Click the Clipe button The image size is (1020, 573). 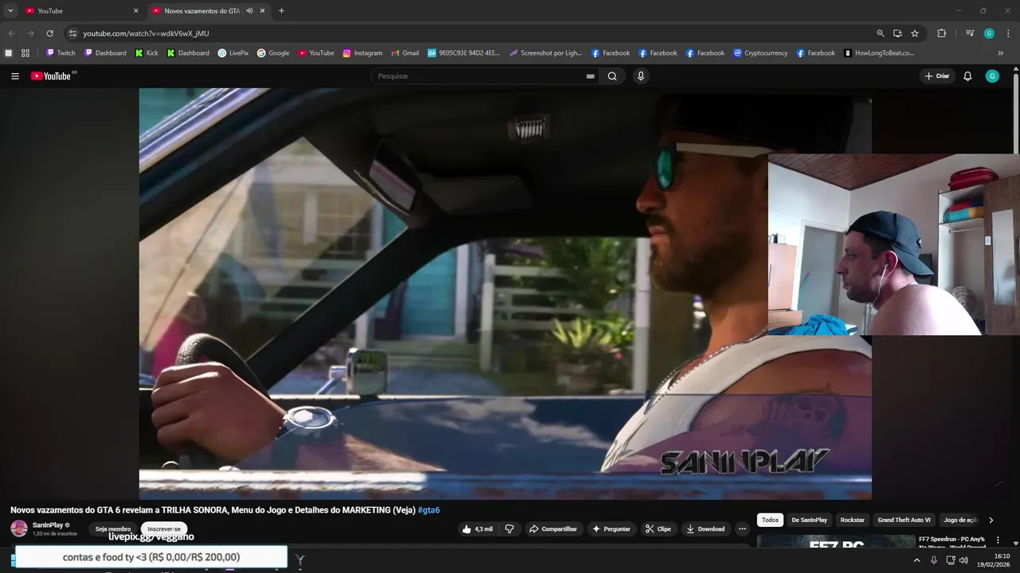coord(658,529)
